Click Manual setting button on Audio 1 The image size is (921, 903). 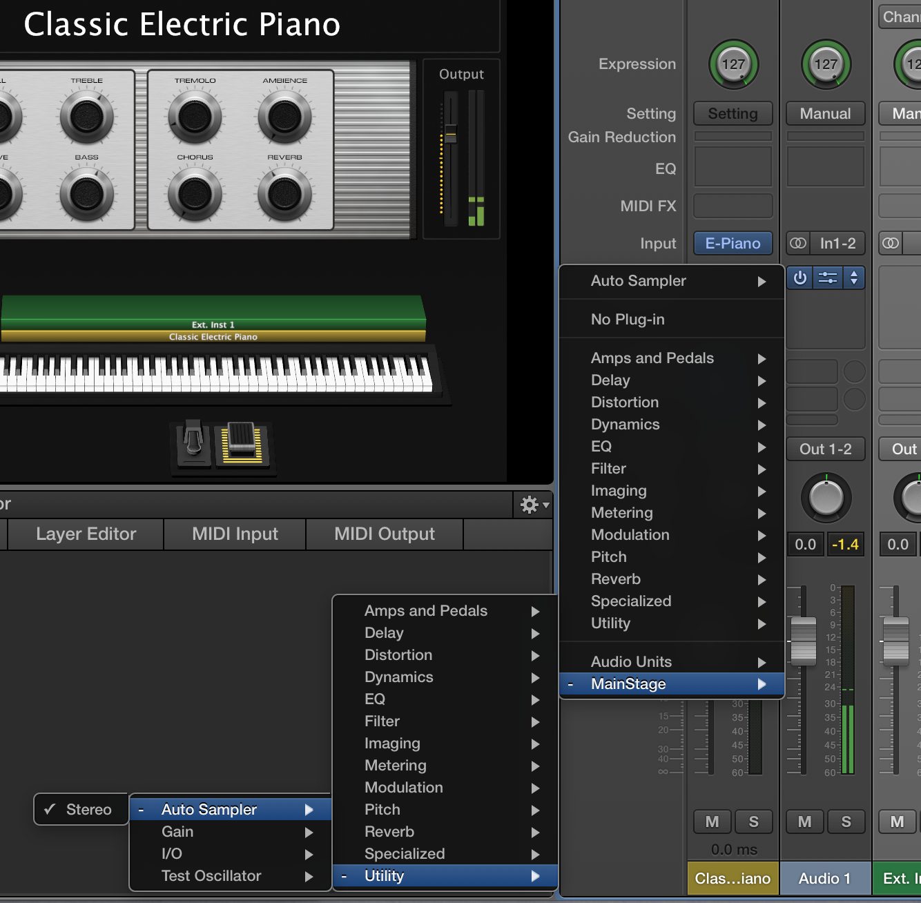coord(826,113)
